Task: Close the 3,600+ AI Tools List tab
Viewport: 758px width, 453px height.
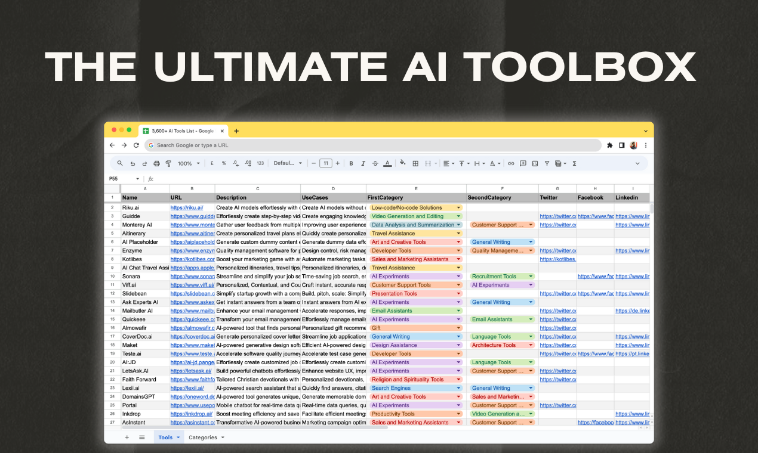Action: pos(223,131)
